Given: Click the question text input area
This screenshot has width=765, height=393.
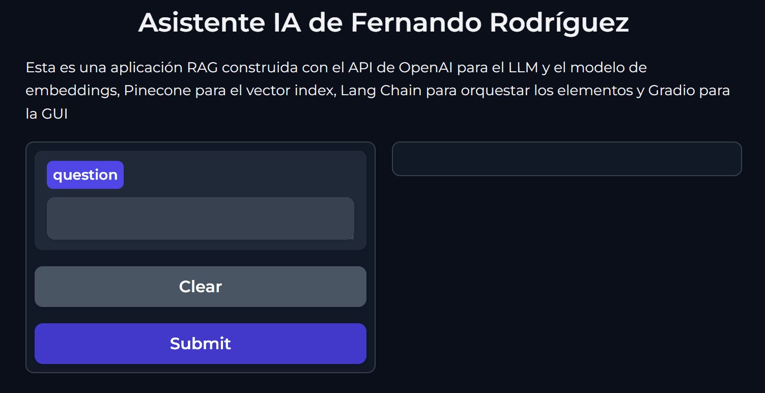Looking at the screenshot, I should pos(200,218).
